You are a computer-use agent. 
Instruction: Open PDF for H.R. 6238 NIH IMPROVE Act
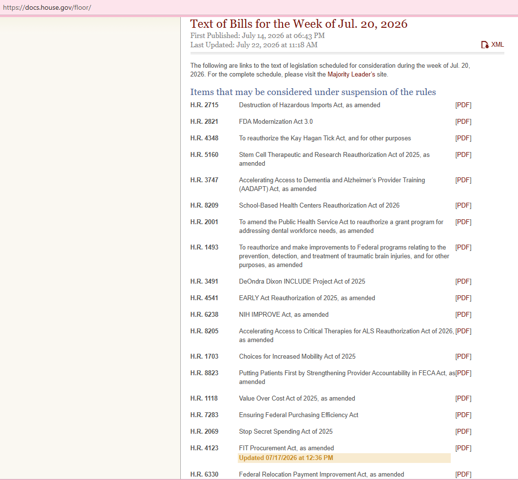[x=463, y=314]
